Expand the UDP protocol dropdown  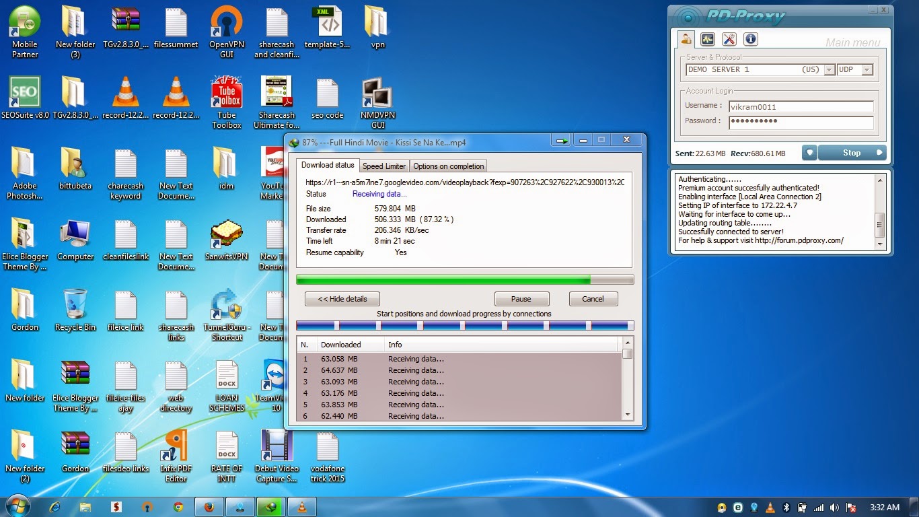point(867,70)
